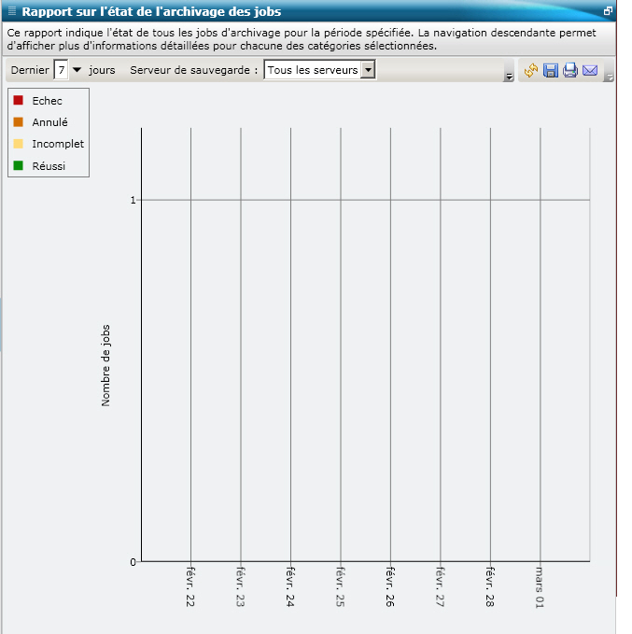
Task: Click the 'Incomplet' legend label
Action: click(58, 144)
